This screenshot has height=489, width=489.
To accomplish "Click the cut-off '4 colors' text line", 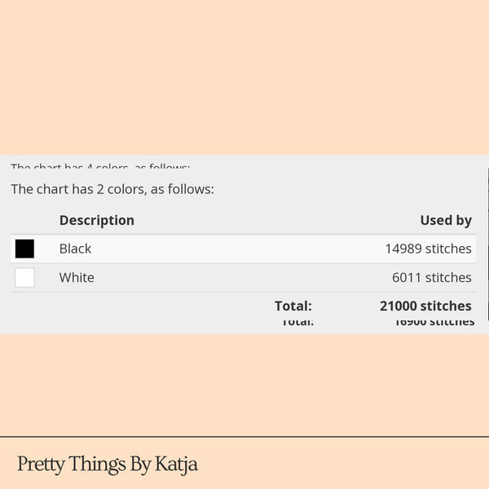I will (100, 166).
